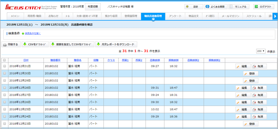Click 登録 for 2018年12月30日 row
This screenshot has height=129, width=278.
(251, 74)
